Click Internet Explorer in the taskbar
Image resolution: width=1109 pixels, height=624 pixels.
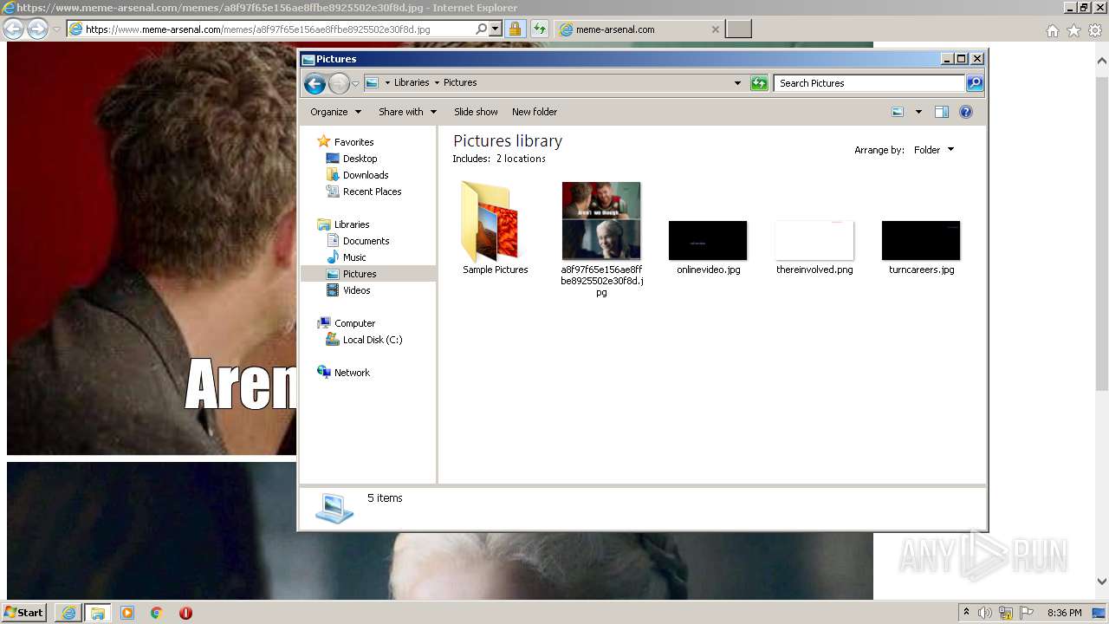[x=68, y=613]
